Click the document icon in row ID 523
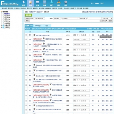Viewport: 114px width, 114px height. pyautogui.click(x=50, y=100)
